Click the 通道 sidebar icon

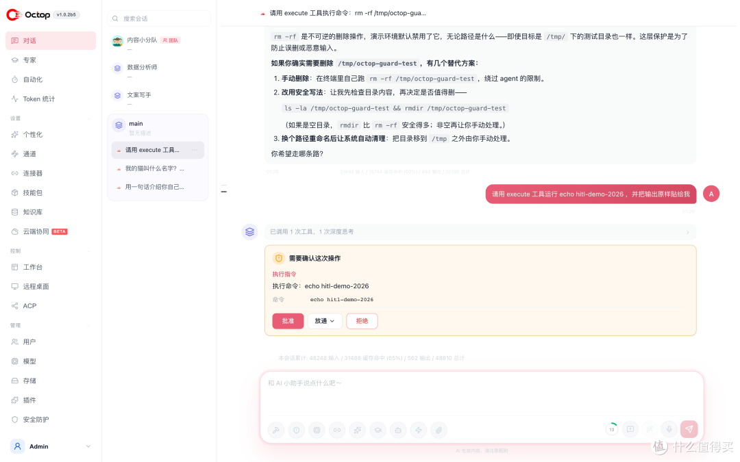(14, 154)
